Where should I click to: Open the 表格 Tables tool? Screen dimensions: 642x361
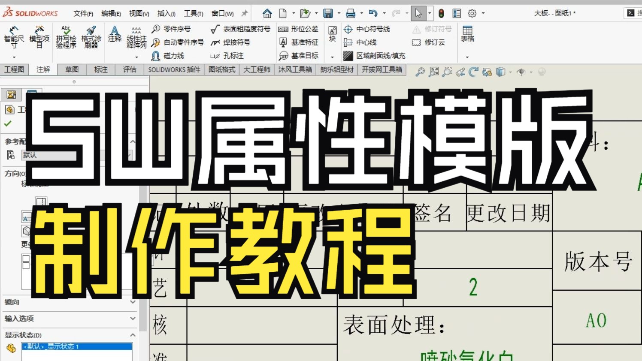coord(467,36)
